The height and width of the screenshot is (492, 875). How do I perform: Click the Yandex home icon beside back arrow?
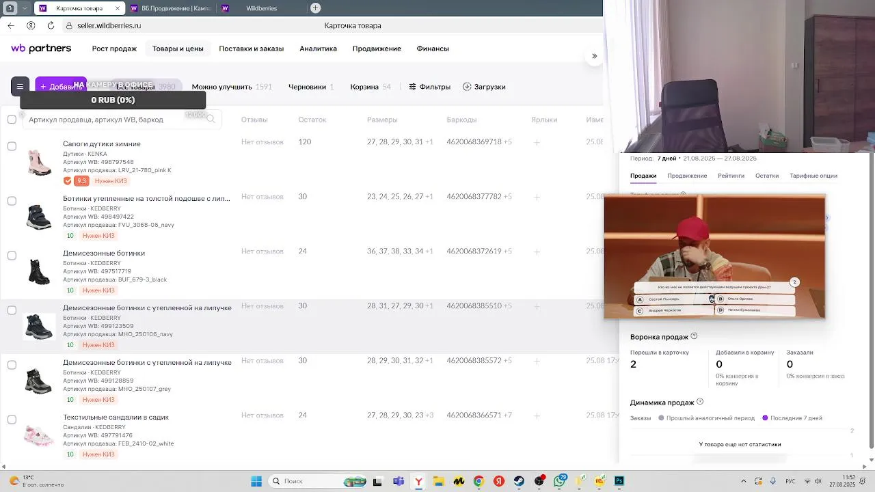pos(31,25)
